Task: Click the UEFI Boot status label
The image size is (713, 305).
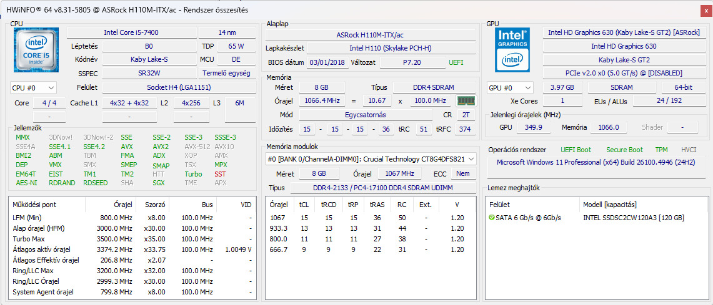Action: [x=576, y=150]
